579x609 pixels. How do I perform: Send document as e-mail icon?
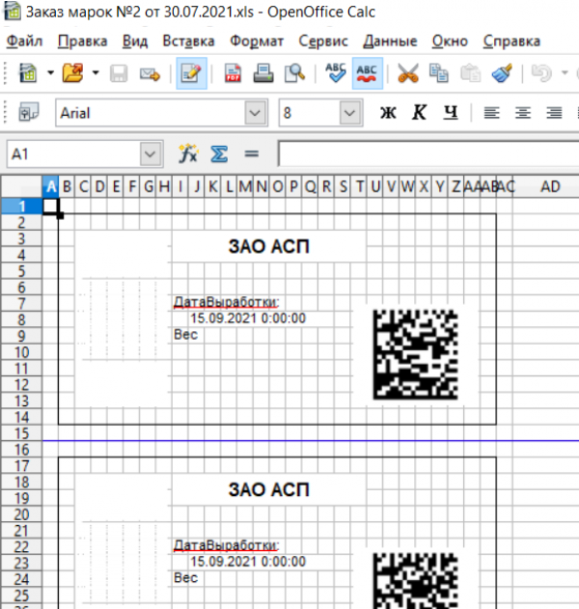(150, 73)
